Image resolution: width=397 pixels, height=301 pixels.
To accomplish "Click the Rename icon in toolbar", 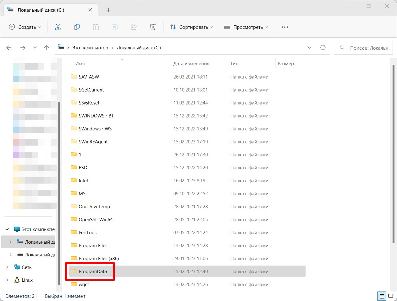I will [115, 27].
